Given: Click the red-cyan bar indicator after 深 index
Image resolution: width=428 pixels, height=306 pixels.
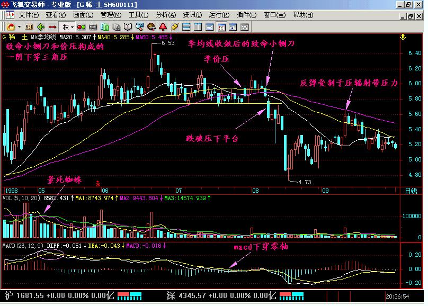Looking at the screenshot, I should coord(291,296).
